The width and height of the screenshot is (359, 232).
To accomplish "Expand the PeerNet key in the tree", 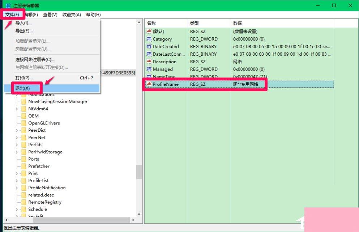I will [x=16, y=137].
